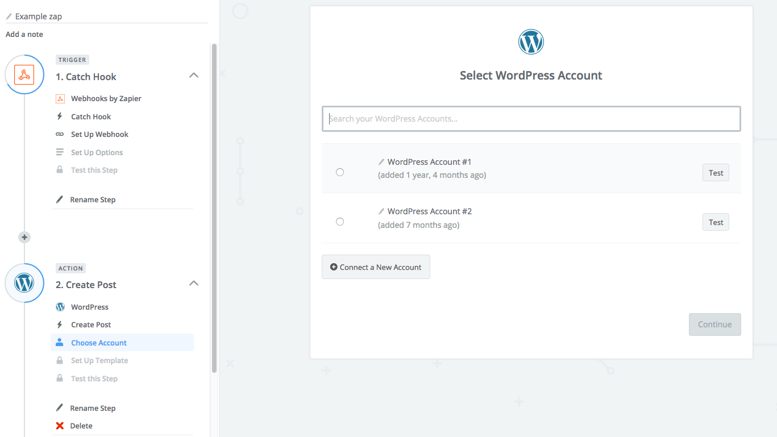Click person icon beside Choose Account

click(60, 343)
